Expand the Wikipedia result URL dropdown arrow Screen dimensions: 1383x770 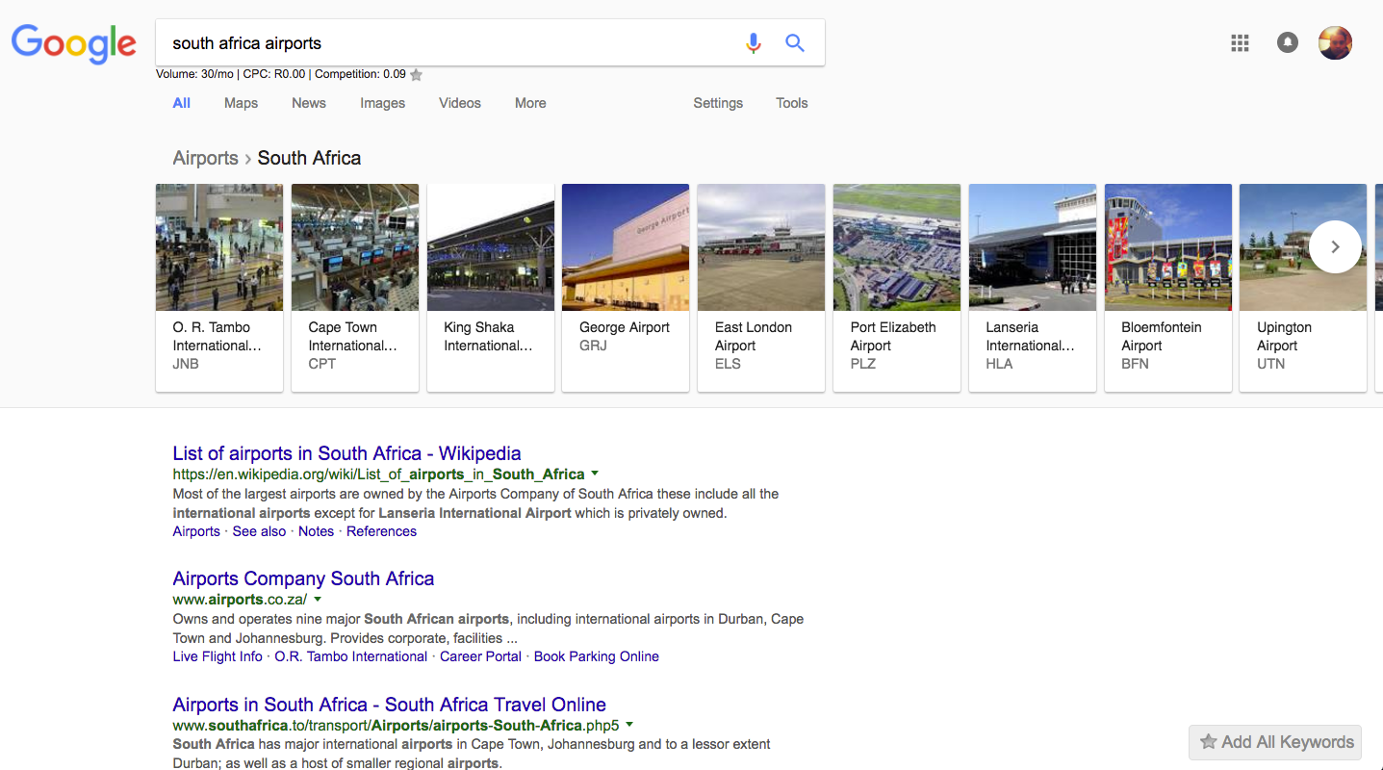click(595, 473)
